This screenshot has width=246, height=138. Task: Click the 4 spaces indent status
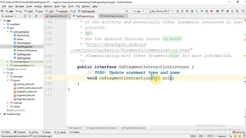pos(222,136)
